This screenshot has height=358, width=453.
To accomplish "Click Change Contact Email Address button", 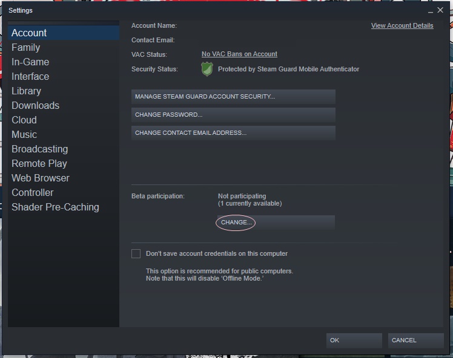I will click(x=233, y=133).
